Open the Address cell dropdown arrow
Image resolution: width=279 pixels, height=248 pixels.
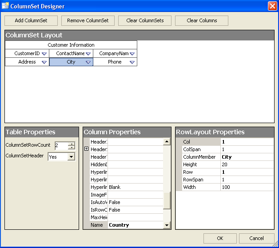tap(44, 62)
